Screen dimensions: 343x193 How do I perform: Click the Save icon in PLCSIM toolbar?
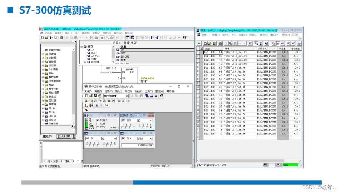pos(95,96)
